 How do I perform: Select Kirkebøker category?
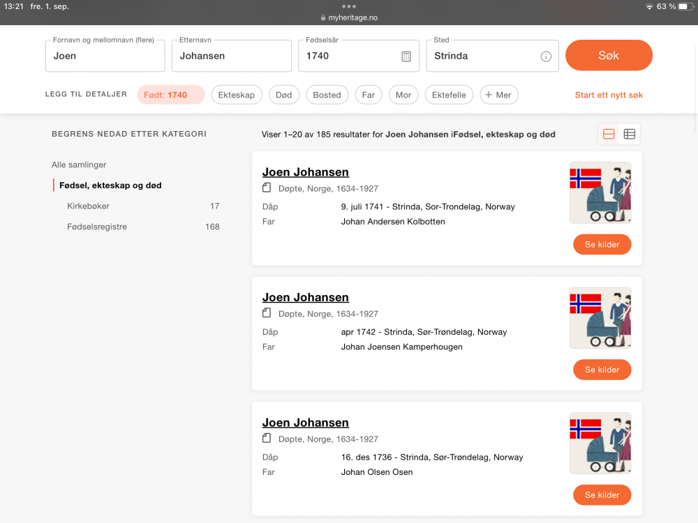tap(89, 206)
